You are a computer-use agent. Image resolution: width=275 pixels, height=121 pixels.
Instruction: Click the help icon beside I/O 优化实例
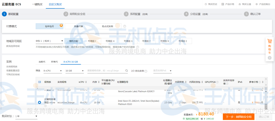click(146, 71)
